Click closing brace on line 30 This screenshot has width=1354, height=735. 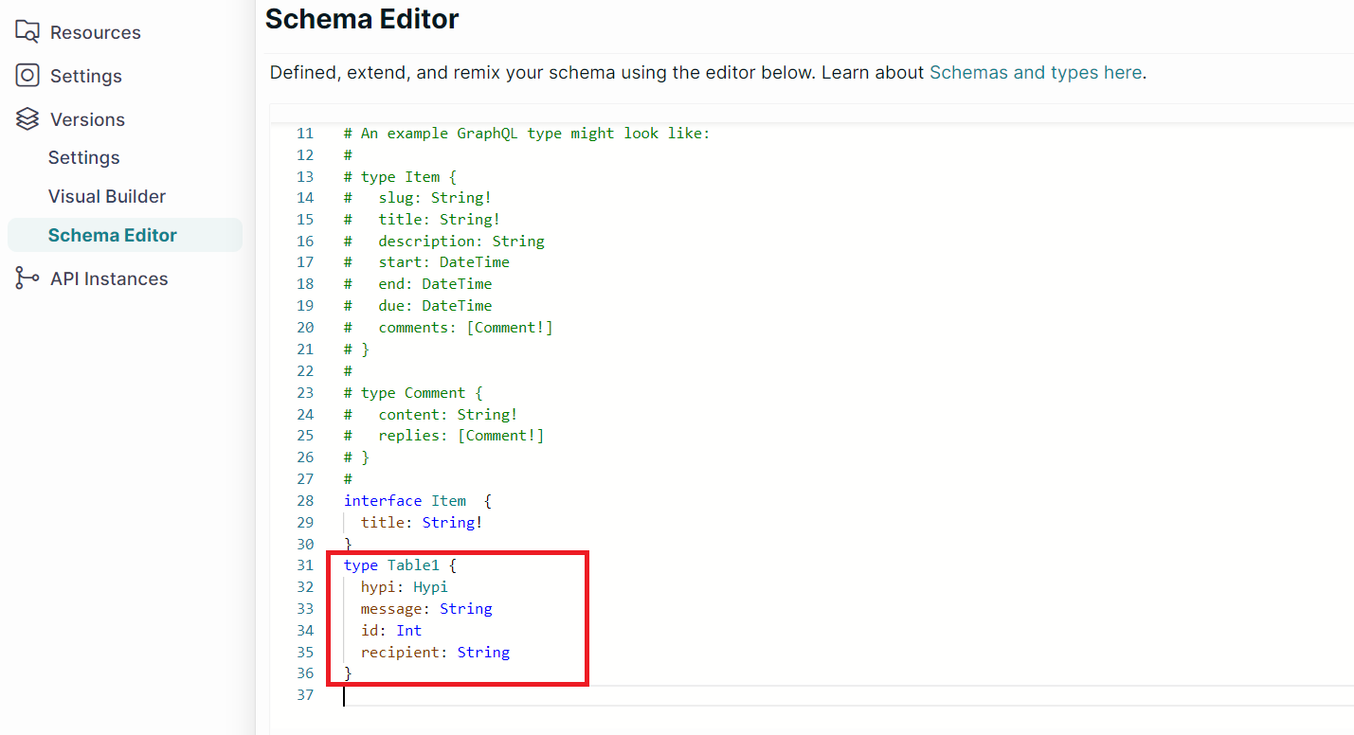[x=348, y=544]
